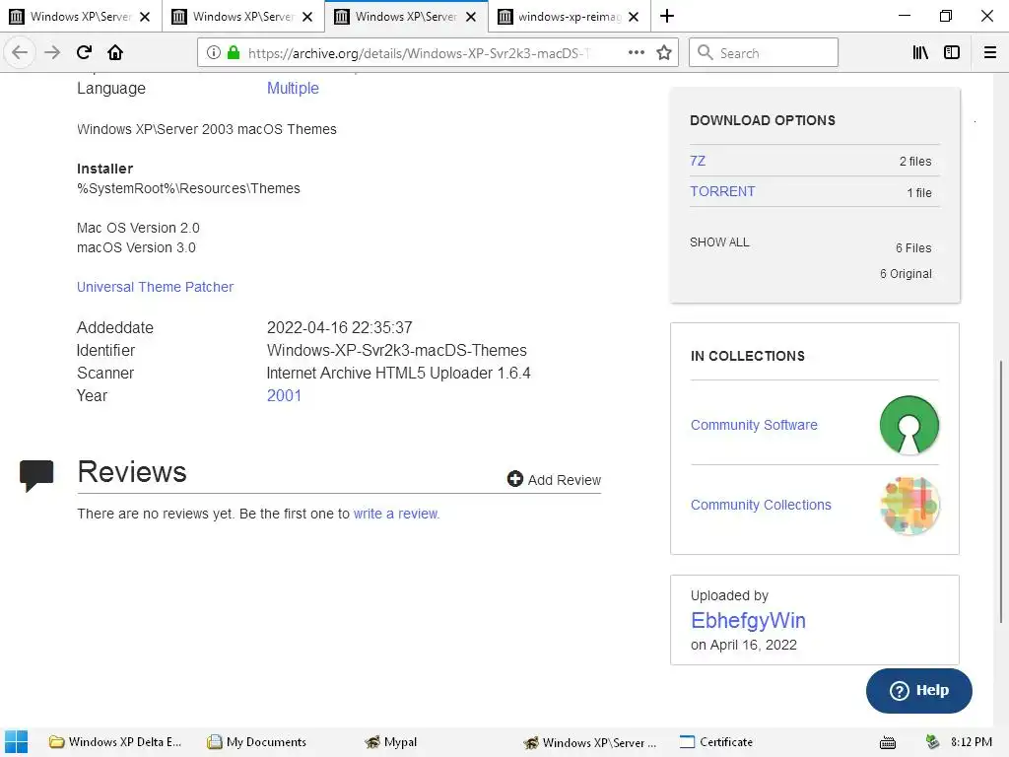Follow the Universal Theme Patcher link
Screen dimensions: 1009x757
pyautogui.click(x=155, y=287)
